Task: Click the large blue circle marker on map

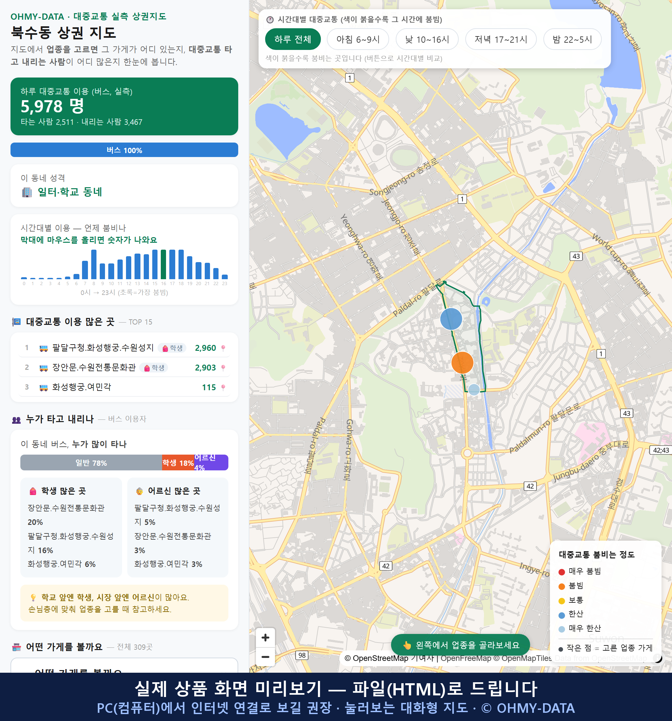Action: click(x=451, y=319)
